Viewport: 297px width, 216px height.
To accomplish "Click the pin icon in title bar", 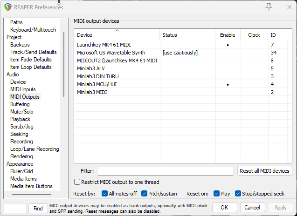I will click(x=269, y=7).
